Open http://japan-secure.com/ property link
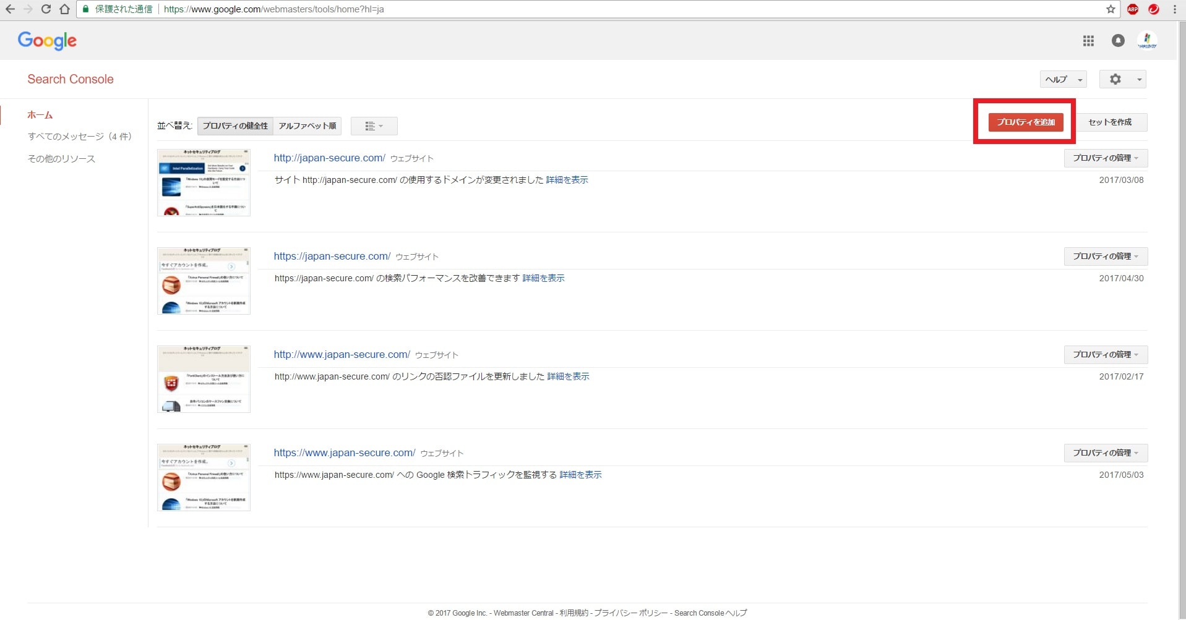The width and height of the screenshot is (1186, 620). point(329,158)
